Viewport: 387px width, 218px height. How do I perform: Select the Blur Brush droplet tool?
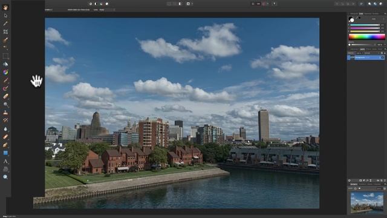coord(5,129)
